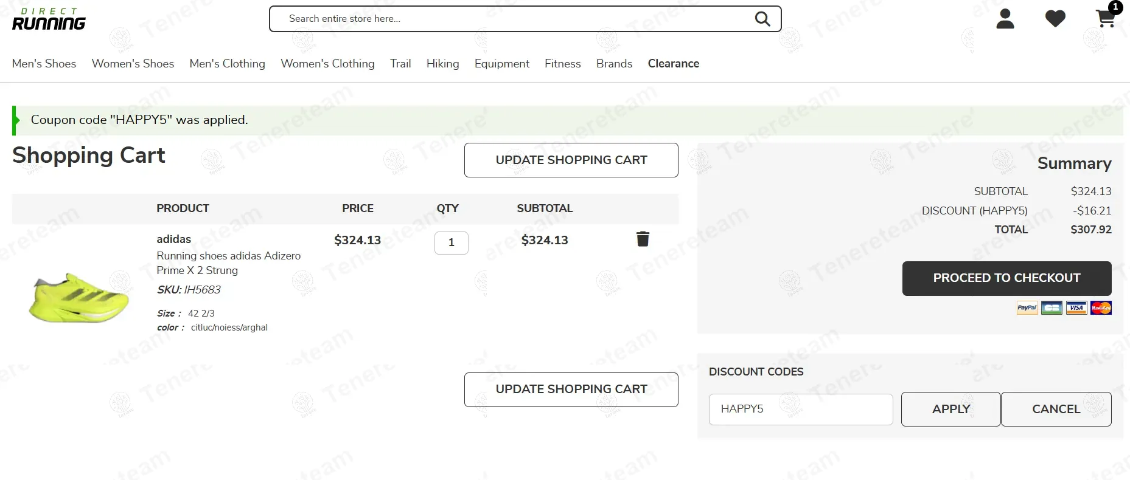The height and width of the screenshot is (480, 1130).
Task: Open the yellow adidas shoe thumbnail
Action: coord(79,297)
